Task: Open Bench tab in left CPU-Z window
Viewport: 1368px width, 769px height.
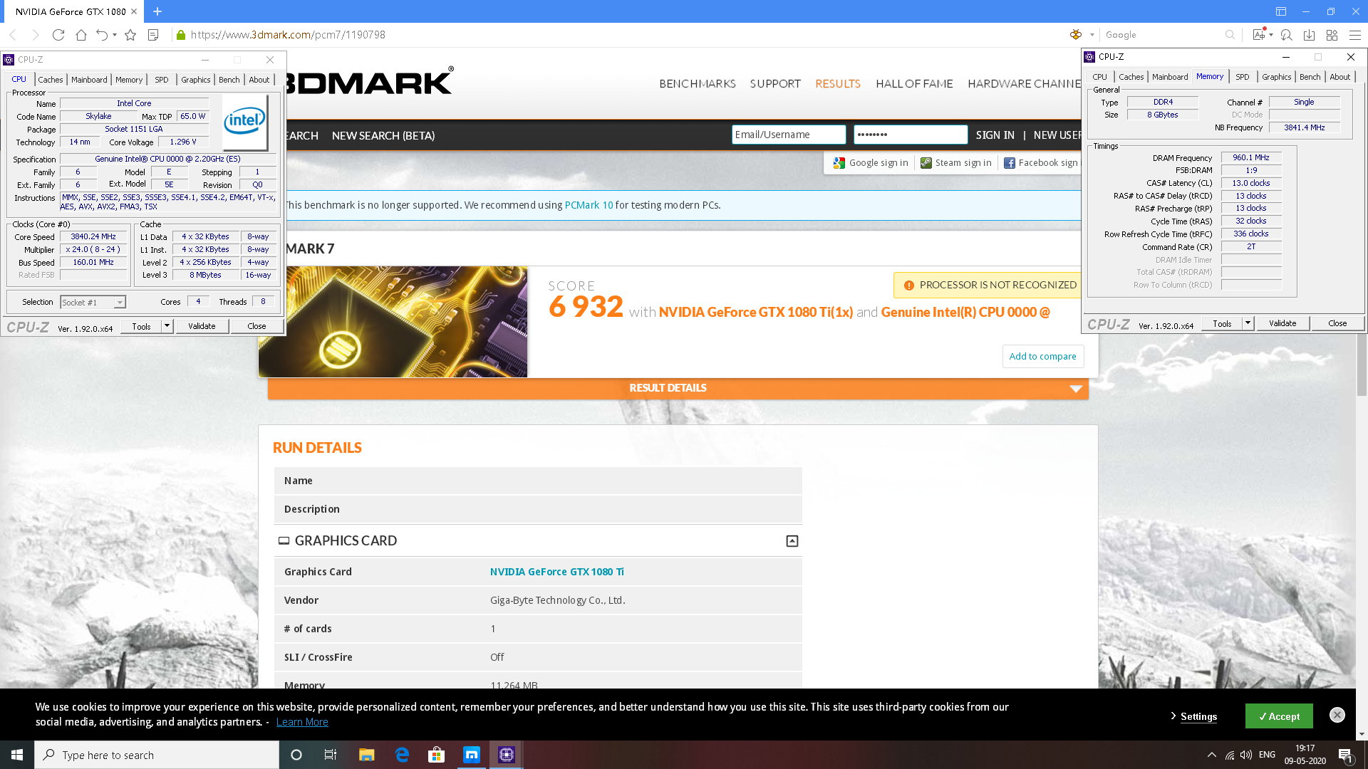Action: 229,80
